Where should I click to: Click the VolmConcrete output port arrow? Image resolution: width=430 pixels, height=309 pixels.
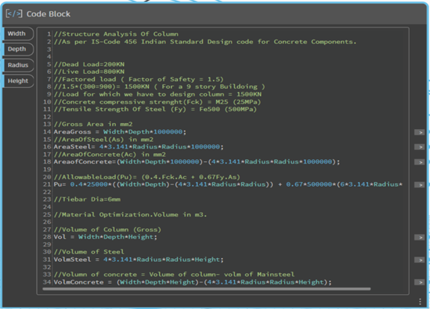pyautogui.click(x=420, y=282)
